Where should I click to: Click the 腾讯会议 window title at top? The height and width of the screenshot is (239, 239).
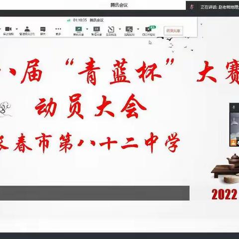(119, 5)
